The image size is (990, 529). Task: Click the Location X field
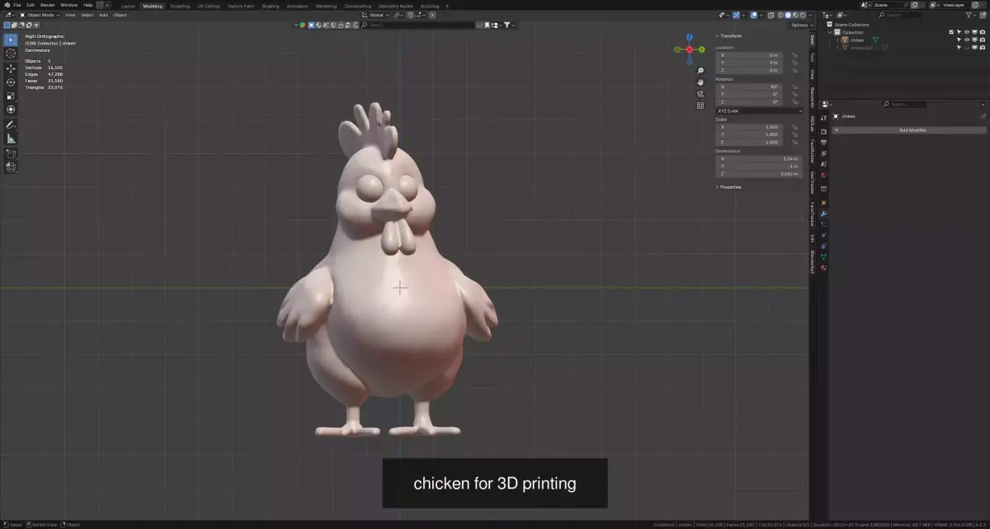click(x=751, y=55)
